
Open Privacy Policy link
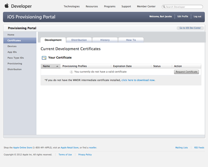click(85, 155)
